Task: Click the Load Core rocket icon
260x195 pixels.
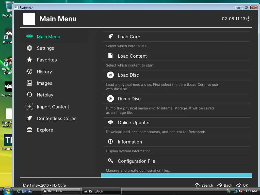Action: coord(110,37)
